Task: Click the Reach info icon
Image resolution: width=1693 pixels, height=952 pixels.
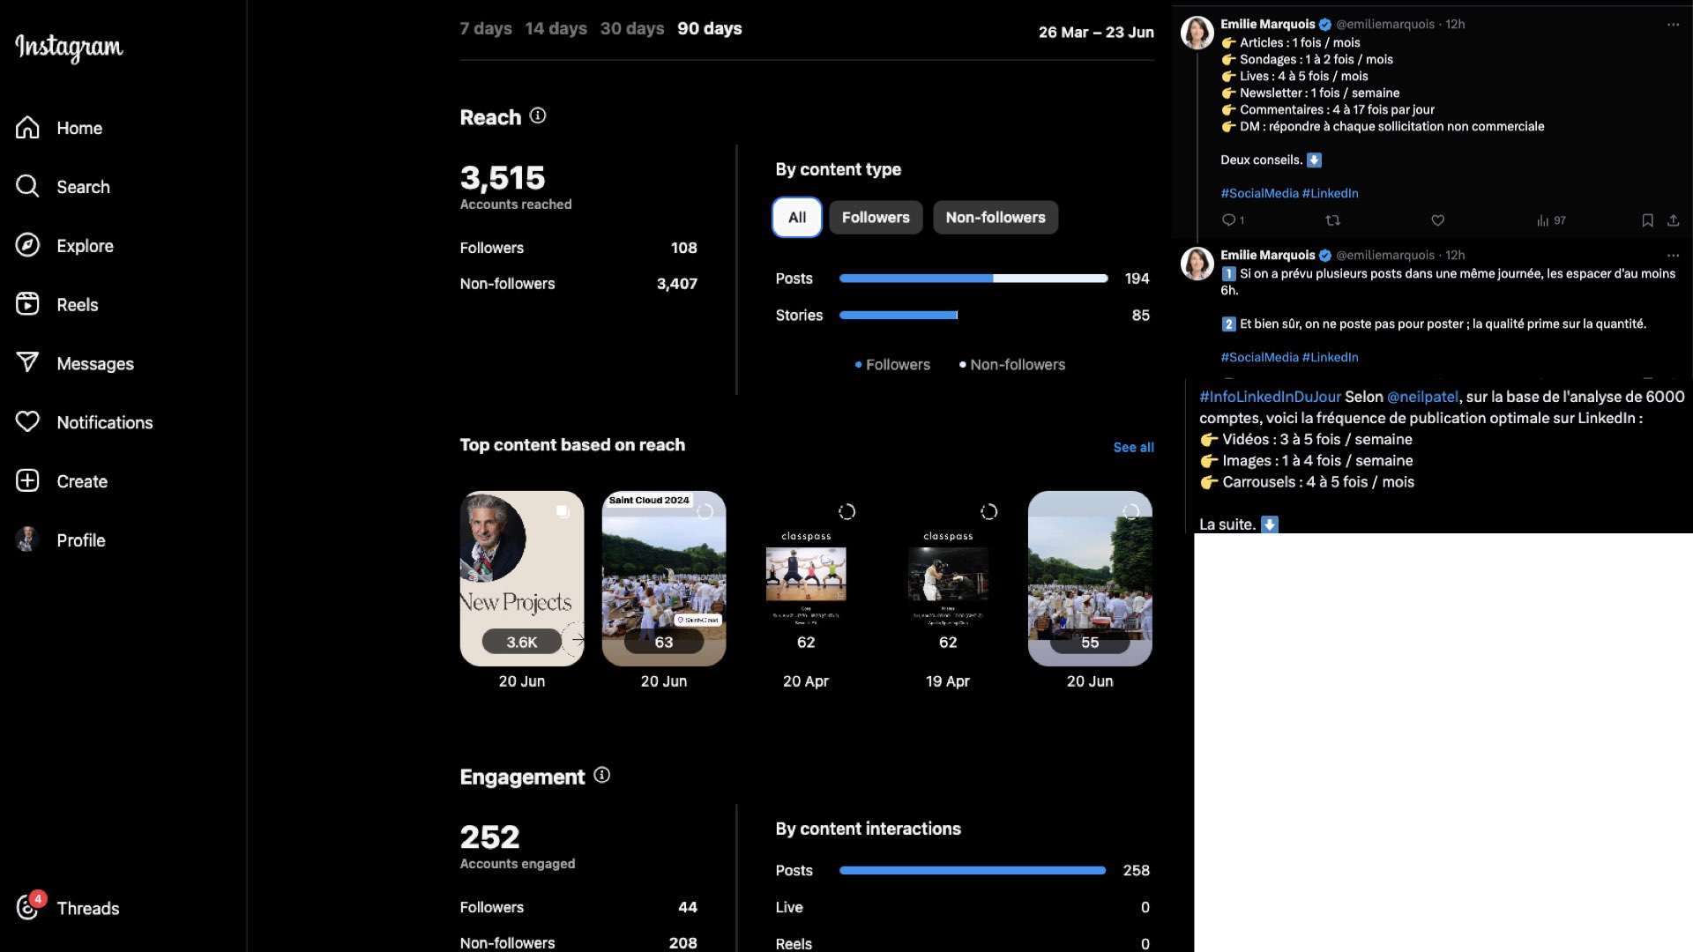Action: 538,116
